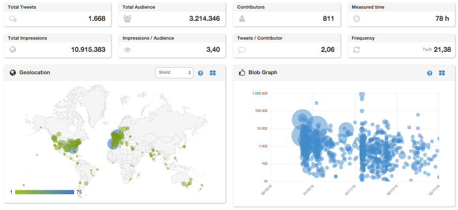Click the 03/11/15 x-axis date label
This screenshot has width=458, height=210.
point(435,190)
